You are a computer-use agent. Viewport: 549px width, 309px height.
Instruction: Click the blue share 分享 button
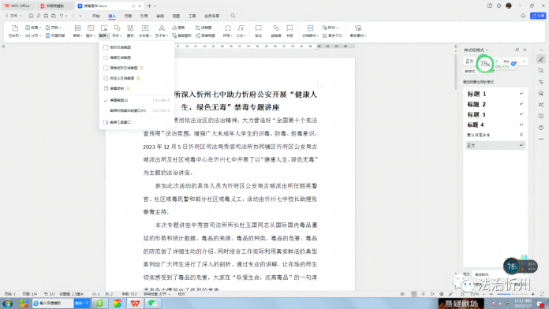pyautogui.click(x=538, y=16)
